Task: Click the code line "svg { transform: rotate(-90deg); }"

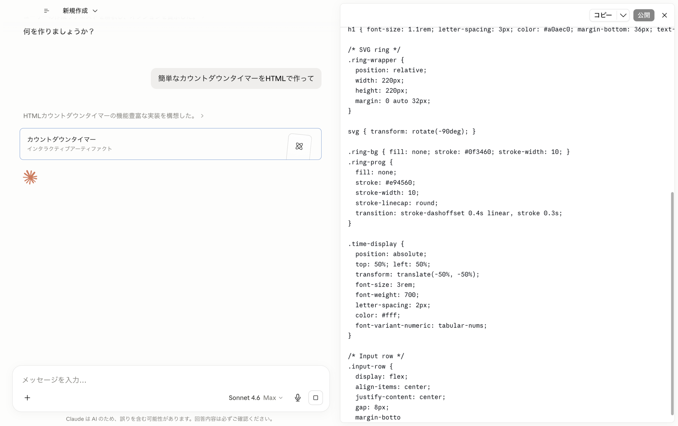Action: [412, 131]
